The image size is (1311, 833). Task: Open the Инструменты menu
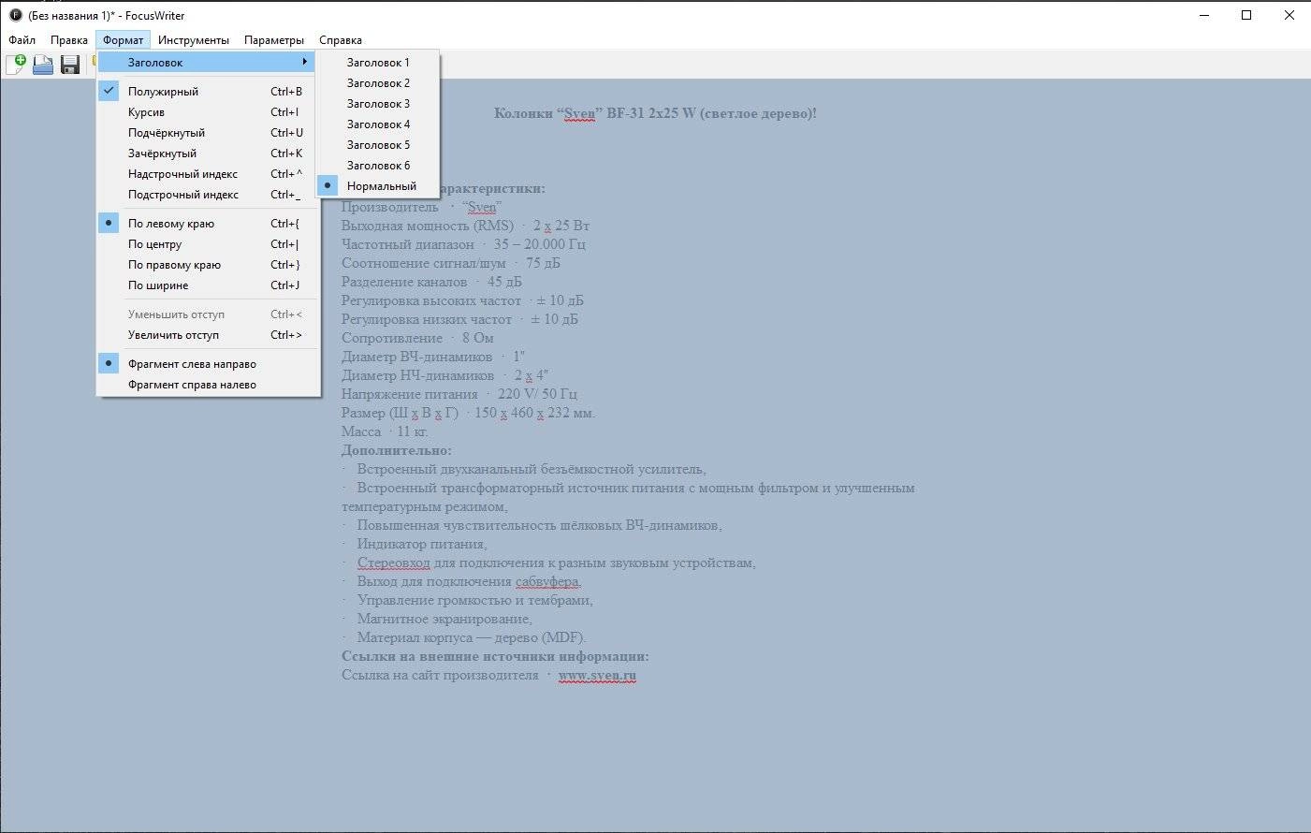click(x=194, y=40)
